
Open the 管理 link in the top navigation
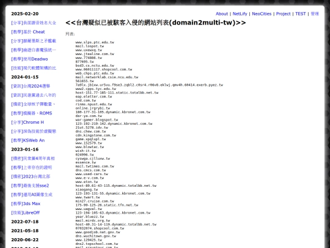pos(315,13)
